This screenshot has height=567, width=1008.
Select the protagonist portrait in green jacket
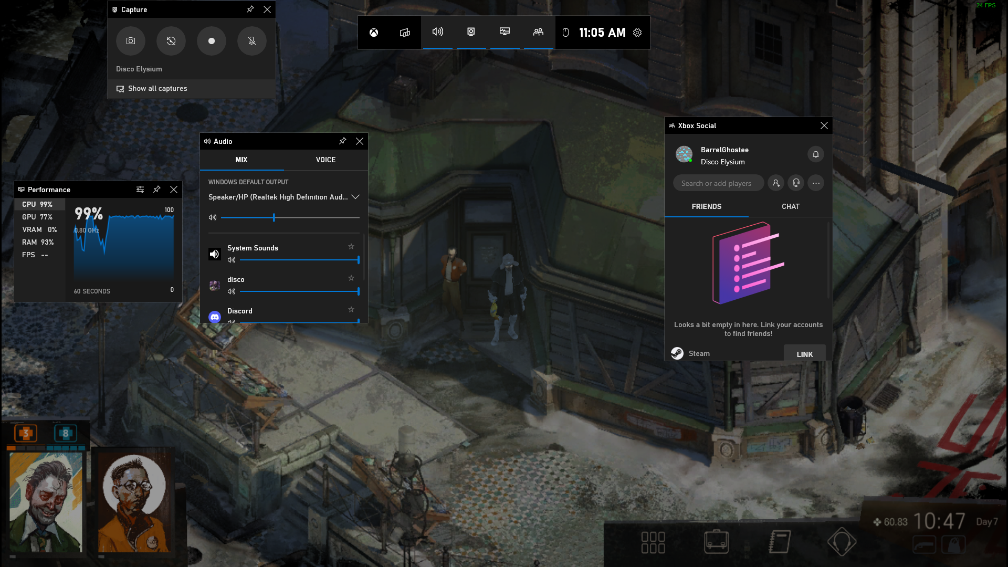[x=46, y=502]
